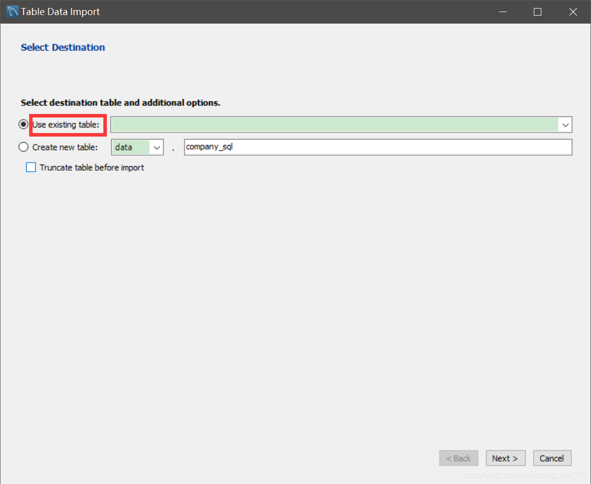The width and height of the screenshot is (591, 484).
Task: Click the period separator between schema and table
Action: click(x=173, y=149)
